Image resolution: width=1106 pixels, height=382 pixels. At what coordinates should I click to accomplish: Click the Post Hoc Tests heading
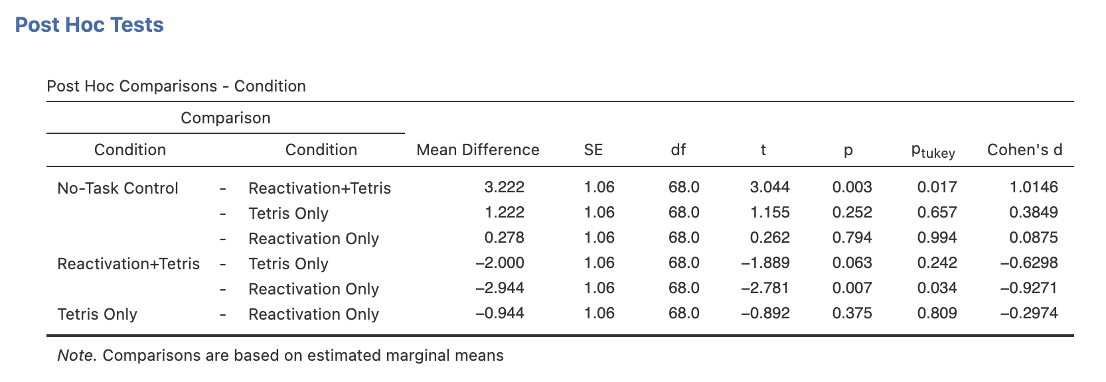(89, 25)
